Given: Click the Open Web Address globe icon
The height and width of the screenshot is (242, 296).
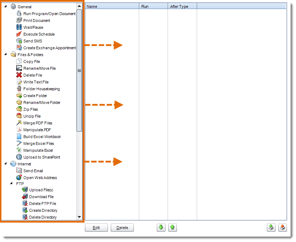Looking at the screenshot, I should pyautogui.click(x=19, y=177).
